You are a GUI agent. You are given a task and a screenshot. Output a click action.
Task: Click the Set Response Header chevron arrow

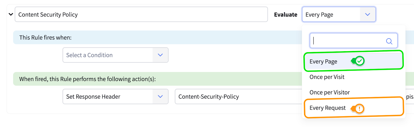pyautogui.click(x=160, y=97)
